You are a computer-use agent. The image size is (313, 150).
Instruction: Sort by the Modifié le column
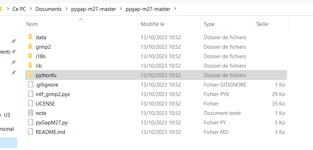[x=152, y=24]
